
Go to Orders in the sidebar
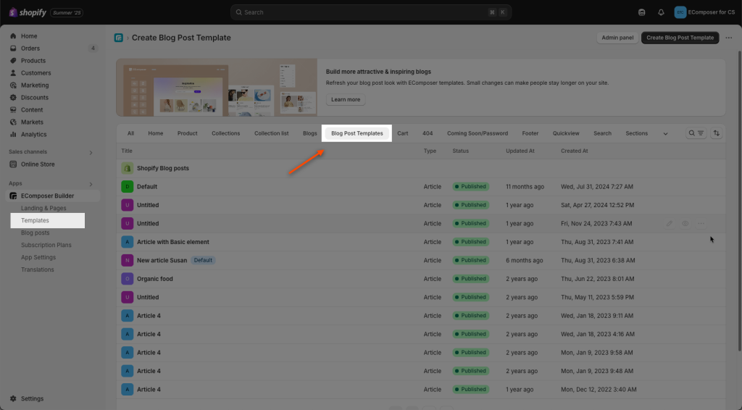coord(30,49)
